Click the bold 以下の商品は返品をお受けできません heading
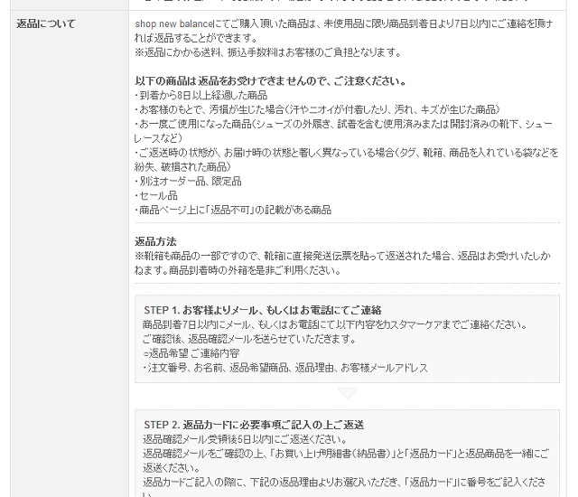Screen dimensions: 578x497 click(x=270, y=80)
